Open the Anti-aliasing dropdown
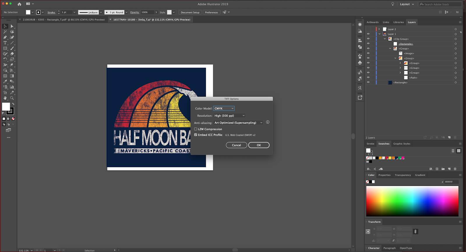This screenshot has width=466, height=252. click(x=238, y=123)
